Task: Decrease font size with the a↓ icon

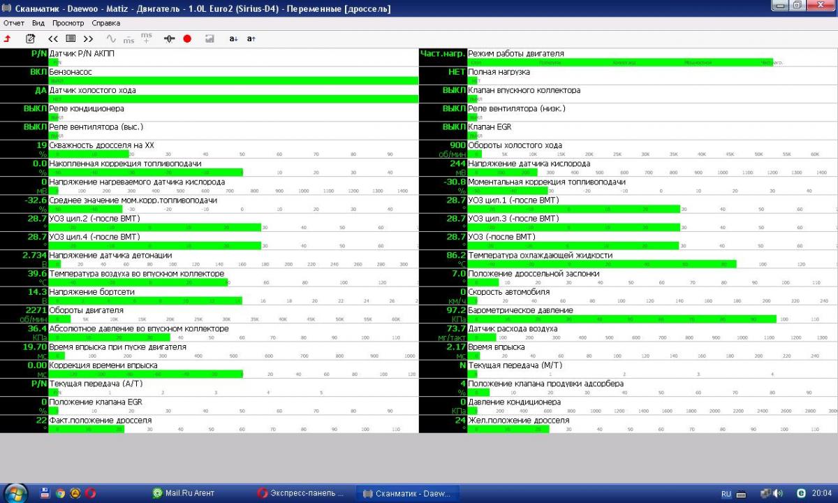Action: [x=233, y=38]
